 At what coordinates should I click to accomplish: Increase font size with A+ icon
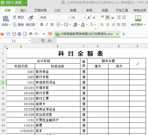coord(89,17)
